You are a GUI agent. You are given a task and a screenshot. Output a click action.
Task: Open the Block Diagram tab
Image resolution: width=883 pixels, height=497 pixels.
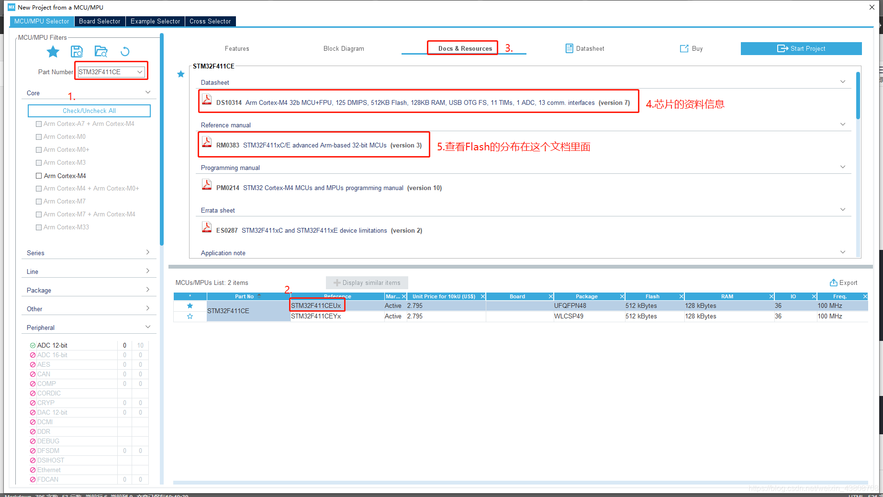344,48
